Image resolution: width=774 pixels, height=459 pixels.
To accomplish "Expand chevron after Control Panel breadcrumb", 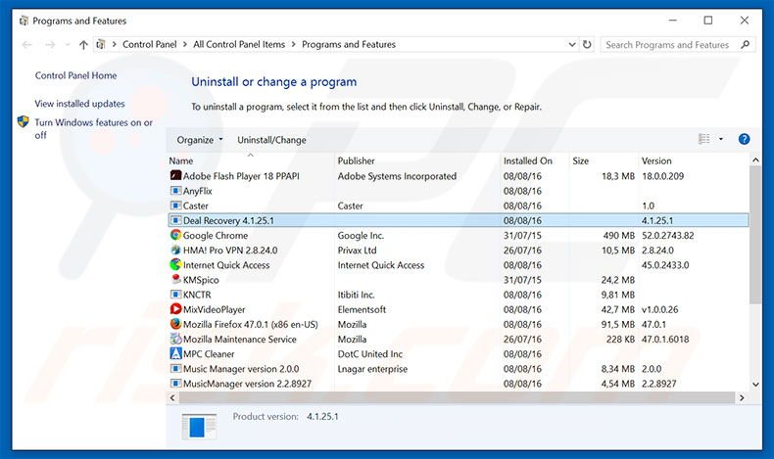I will 184,44.
